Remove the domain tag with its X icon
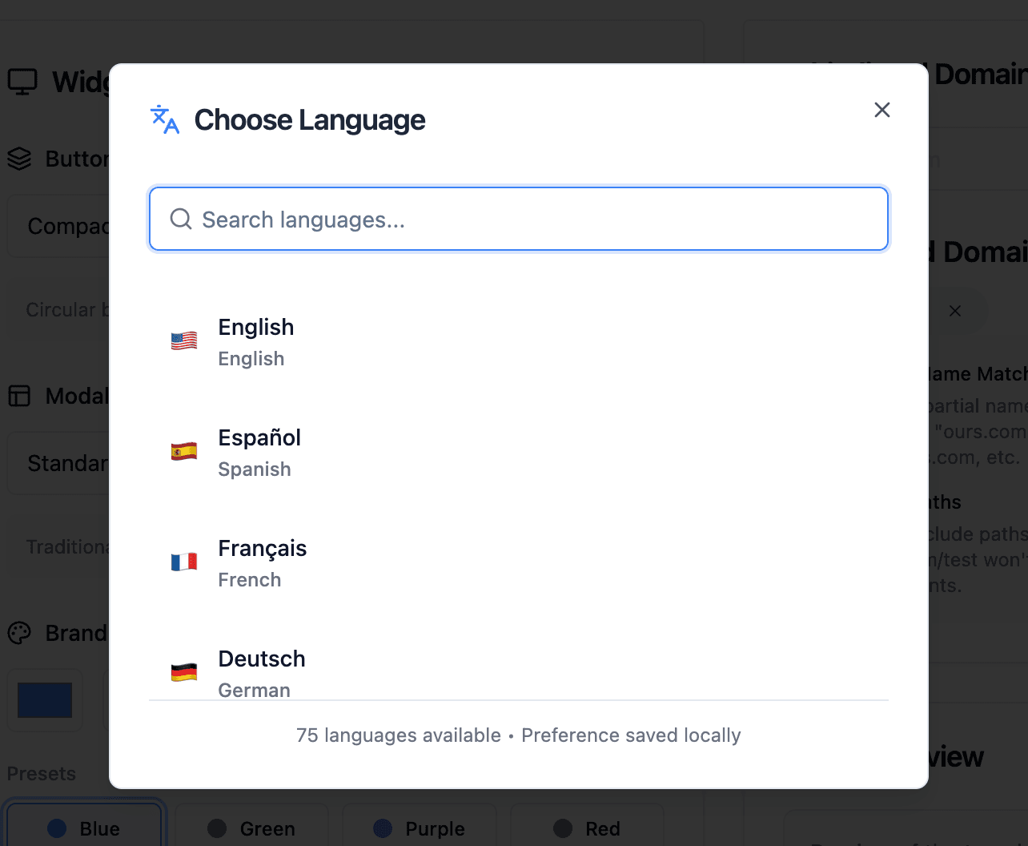Viewport: 1028px width, 846px height. tap(955, 311)
